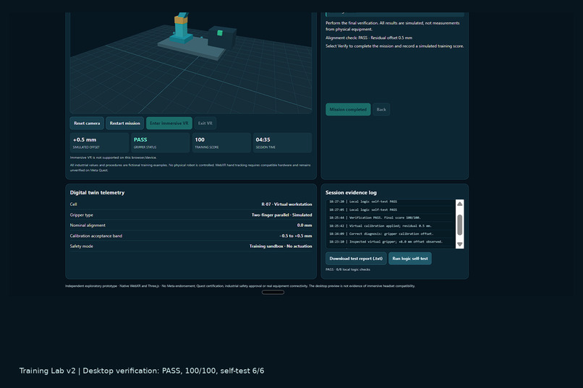This screenshot has width=583, height=388.
Task: Click 'Alignment check: PASS - Residual offset 0.5 mm' line
Action: click(369, 38)
